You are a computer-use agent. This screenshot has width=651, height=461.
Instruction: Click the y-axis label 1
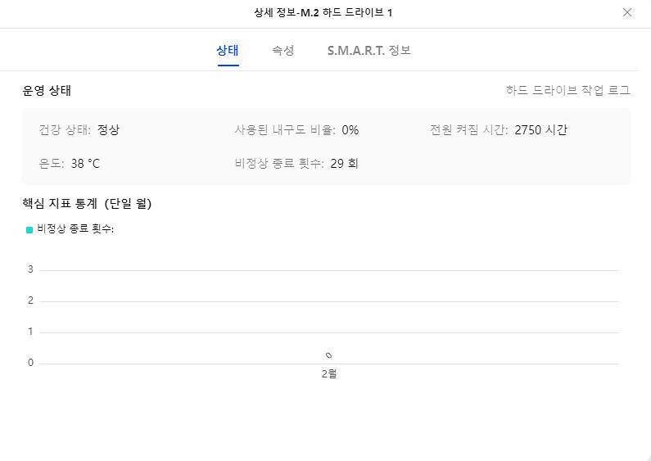coord(30,332)
